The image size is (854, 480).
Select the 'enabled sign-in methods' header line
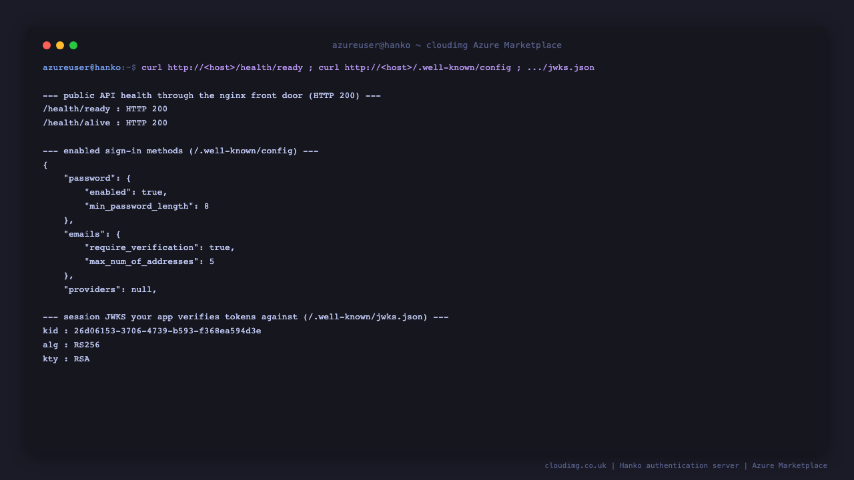[x=181, y=151]
